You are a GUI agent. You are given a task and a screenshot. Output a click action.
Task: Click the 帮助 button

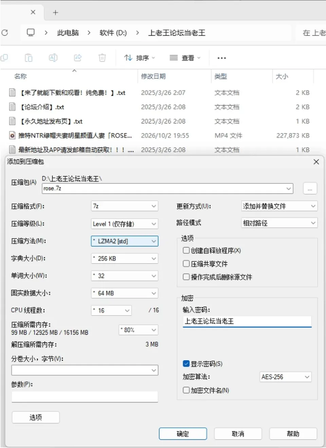pyautogui.click(x=293, y=434)
